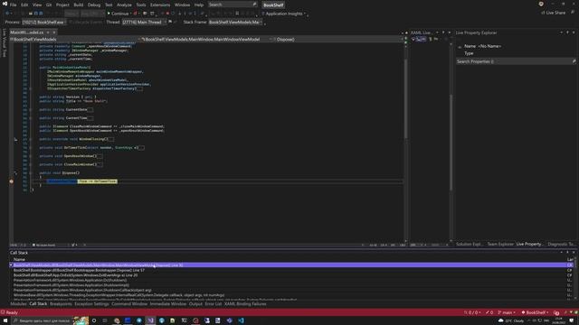
Task: Switch to the Breakpoints tab
Action: click(61, 304)
